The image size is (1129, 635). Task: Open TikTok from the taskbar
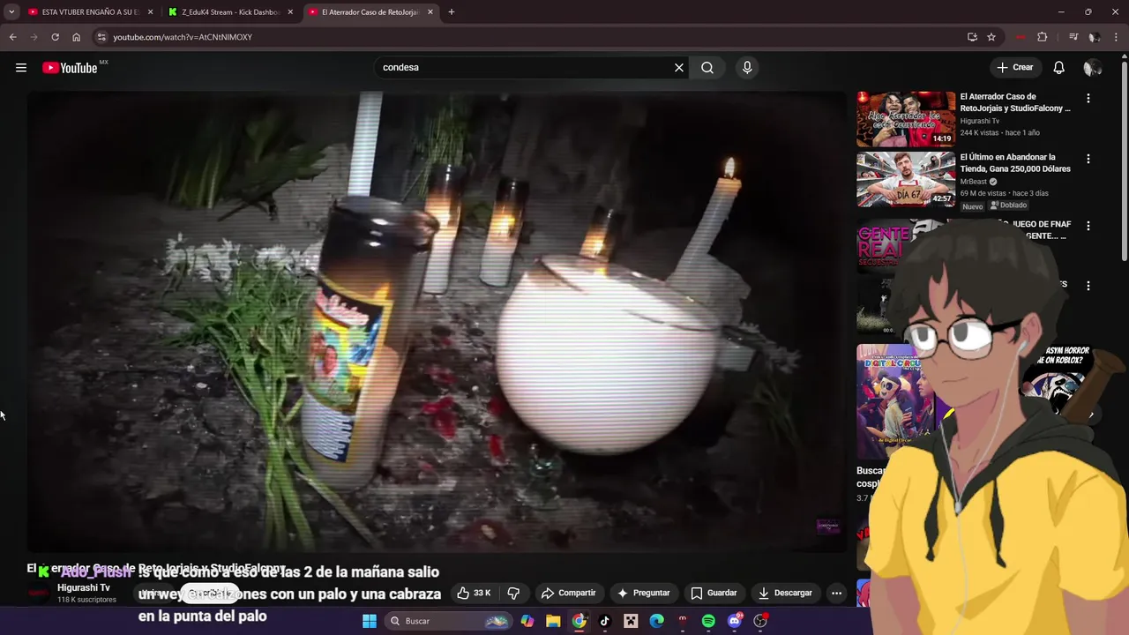coord(605,621)
